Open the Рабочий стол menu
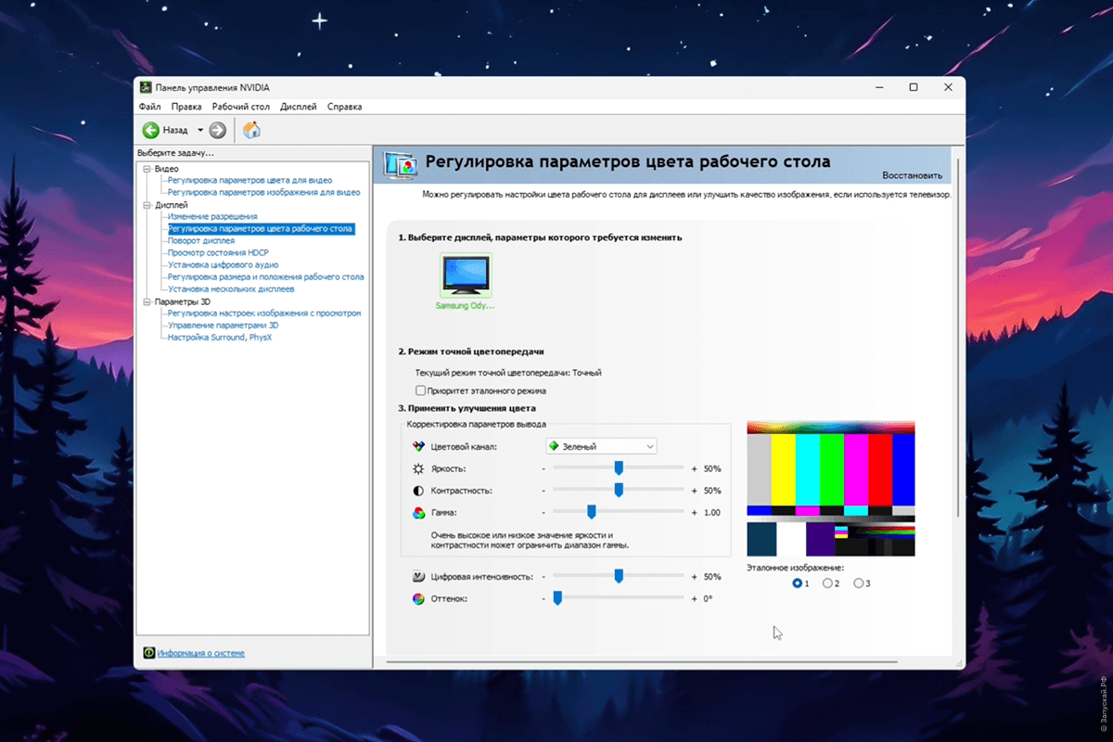 tap(241, 107)
